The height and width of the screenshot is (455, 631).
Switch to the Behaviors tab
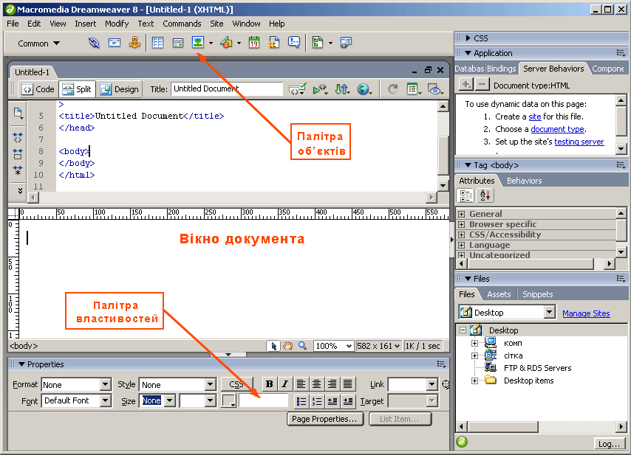pyautogui.click(x=524, y=181)
